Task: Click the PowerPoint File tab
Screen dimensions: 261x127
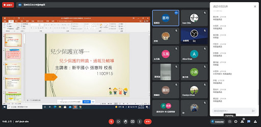Action: point(5,21)
